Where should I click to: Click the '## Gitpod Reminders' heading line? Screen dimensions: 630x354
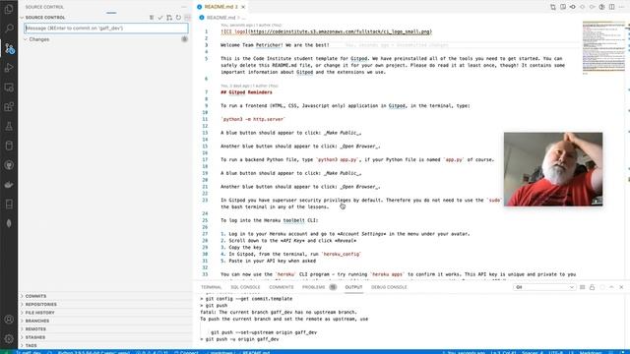click(x=246, y=92)
